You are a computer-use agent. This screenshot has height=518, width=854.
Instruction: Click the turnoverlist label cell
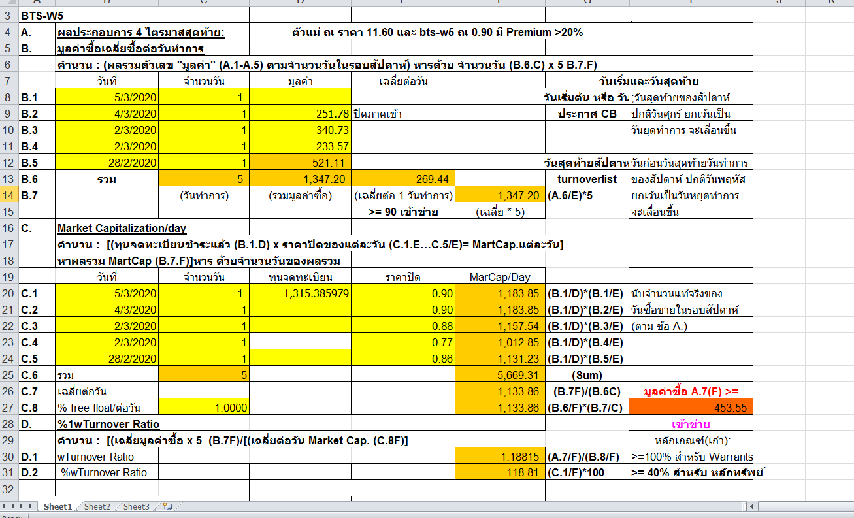[x=587, y=178]
